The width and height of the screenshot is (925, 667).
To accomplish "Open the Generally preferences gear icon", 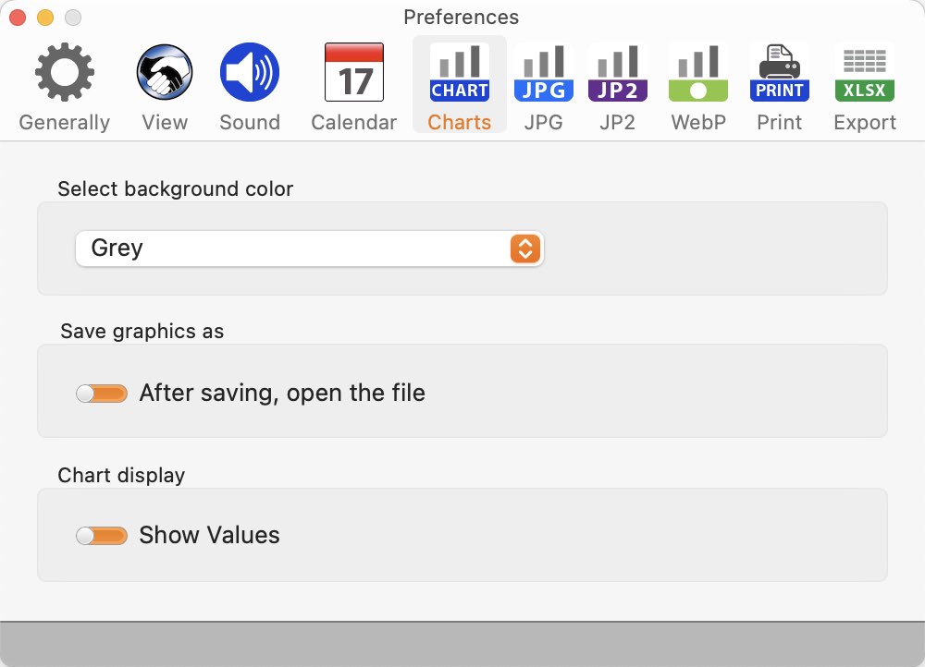I will coord(65,72).
